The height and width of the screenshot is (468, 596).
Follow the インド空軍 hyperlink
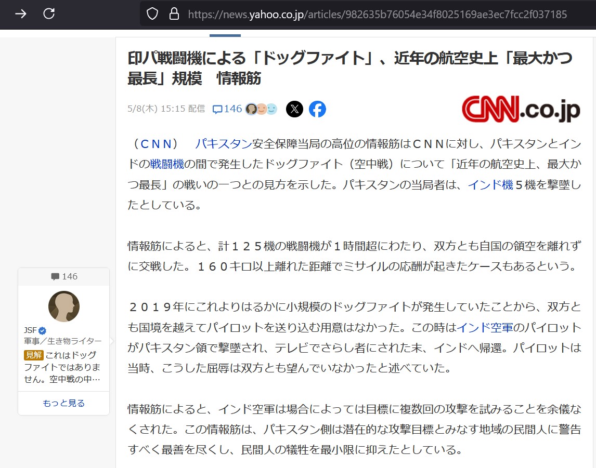(x=485, y=328)
